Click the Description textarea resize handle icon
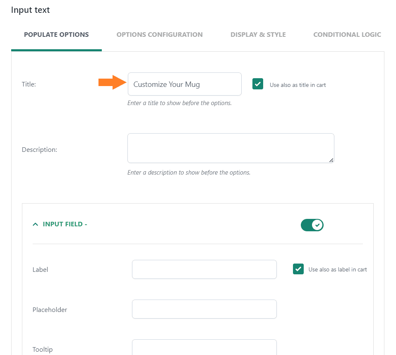 (331, 160)
